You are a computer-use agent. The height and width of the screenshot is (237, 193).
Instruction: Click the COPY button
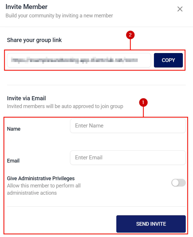pyautogui.click(x=168, y=60)
